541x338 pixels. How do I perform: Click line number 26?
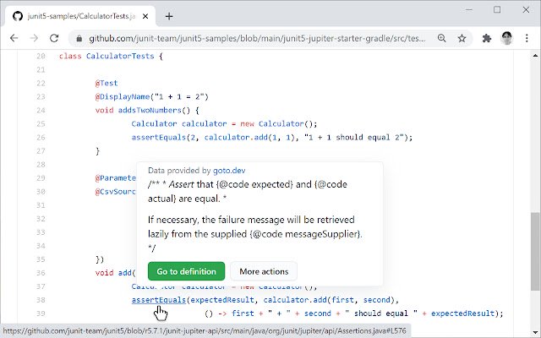41,137
